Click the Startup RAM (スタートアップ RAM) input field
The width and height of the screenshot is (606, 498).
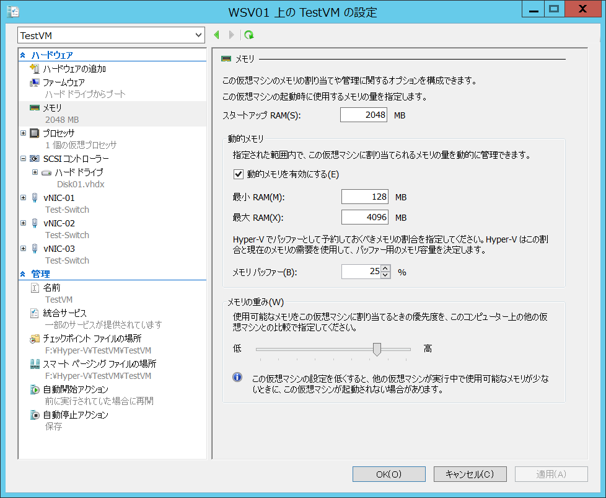click(363, 115)
